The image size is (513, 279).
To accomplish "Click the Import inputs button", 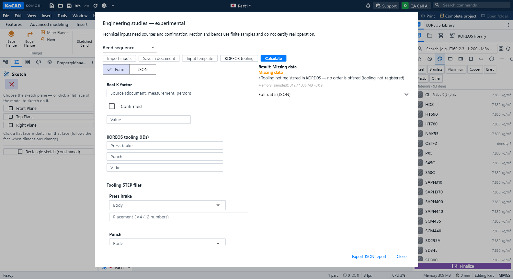I will (119, 58).
